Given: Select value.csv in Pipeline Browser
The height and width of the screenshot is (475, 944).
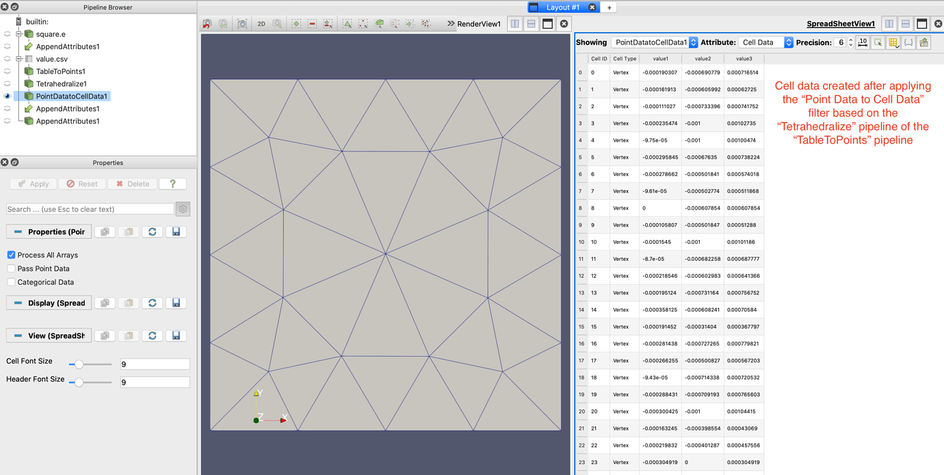Looking at the screenshot, I should point(51,59).
